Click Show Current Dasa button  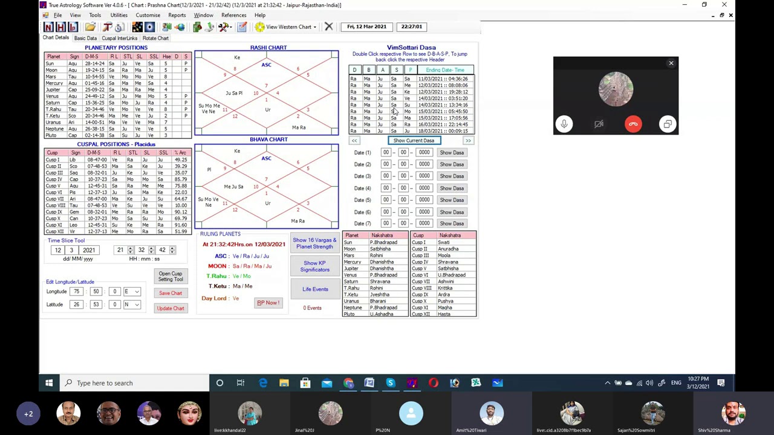point(414,140)
